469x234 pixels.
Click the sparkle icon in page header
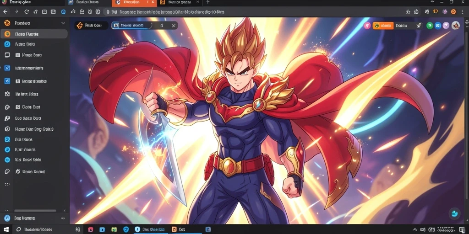[419, 26]
